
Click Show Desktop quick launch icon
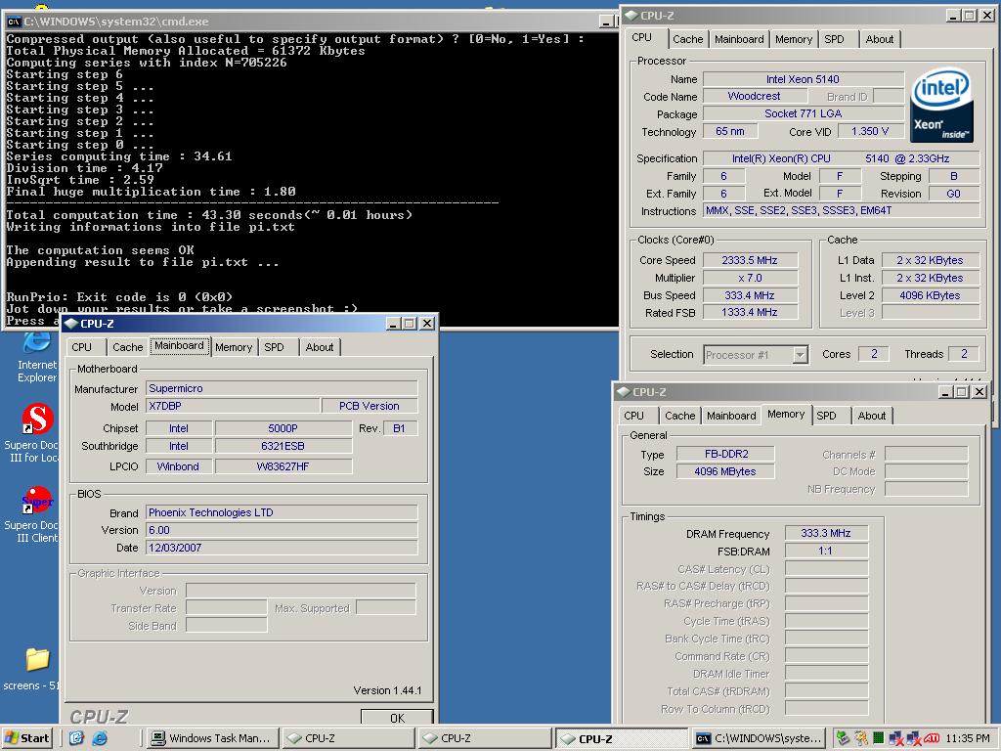pos(76,738)
